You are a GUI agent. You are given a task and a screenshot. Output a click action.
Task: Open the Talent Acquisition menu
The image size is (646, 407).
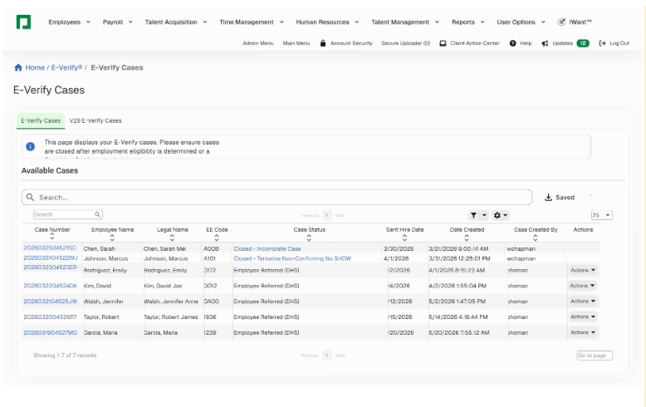click(x=176, y=22)
